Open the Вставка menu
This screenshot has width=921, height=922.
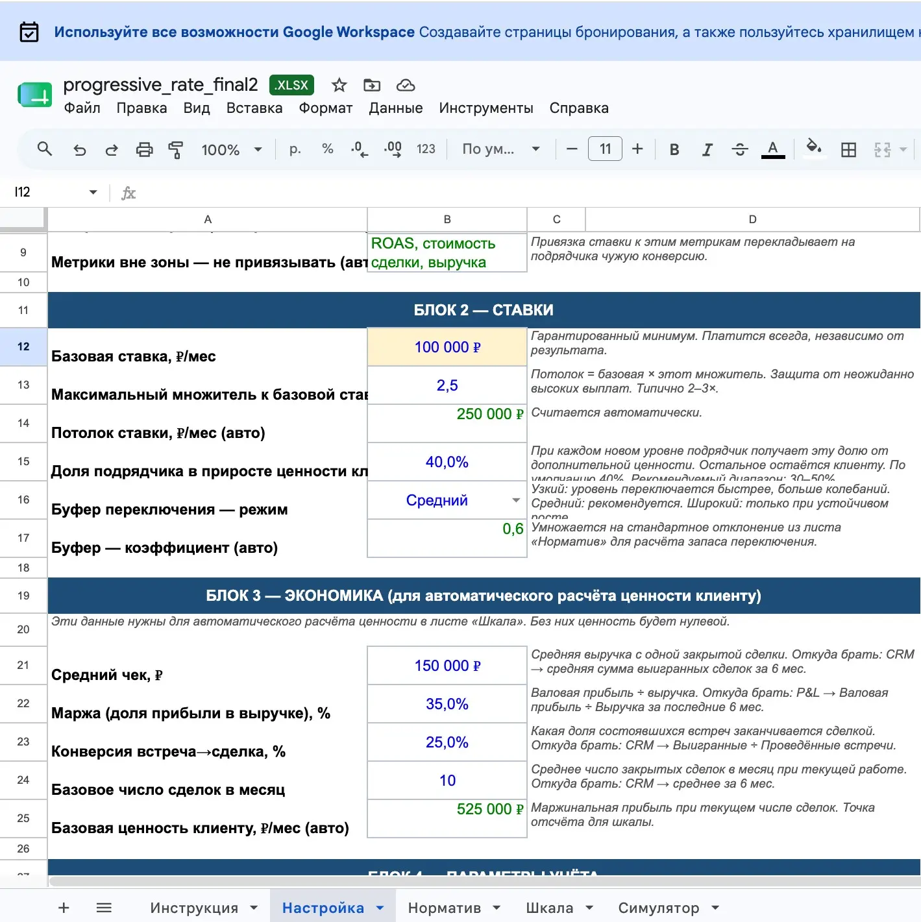254,108
